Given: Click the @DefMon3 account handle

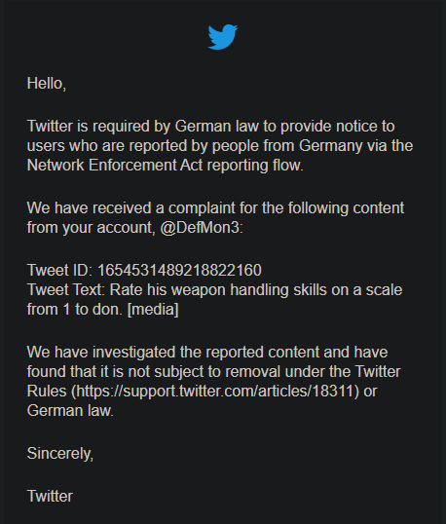Looking at the screenshot, I should point(200,228).
